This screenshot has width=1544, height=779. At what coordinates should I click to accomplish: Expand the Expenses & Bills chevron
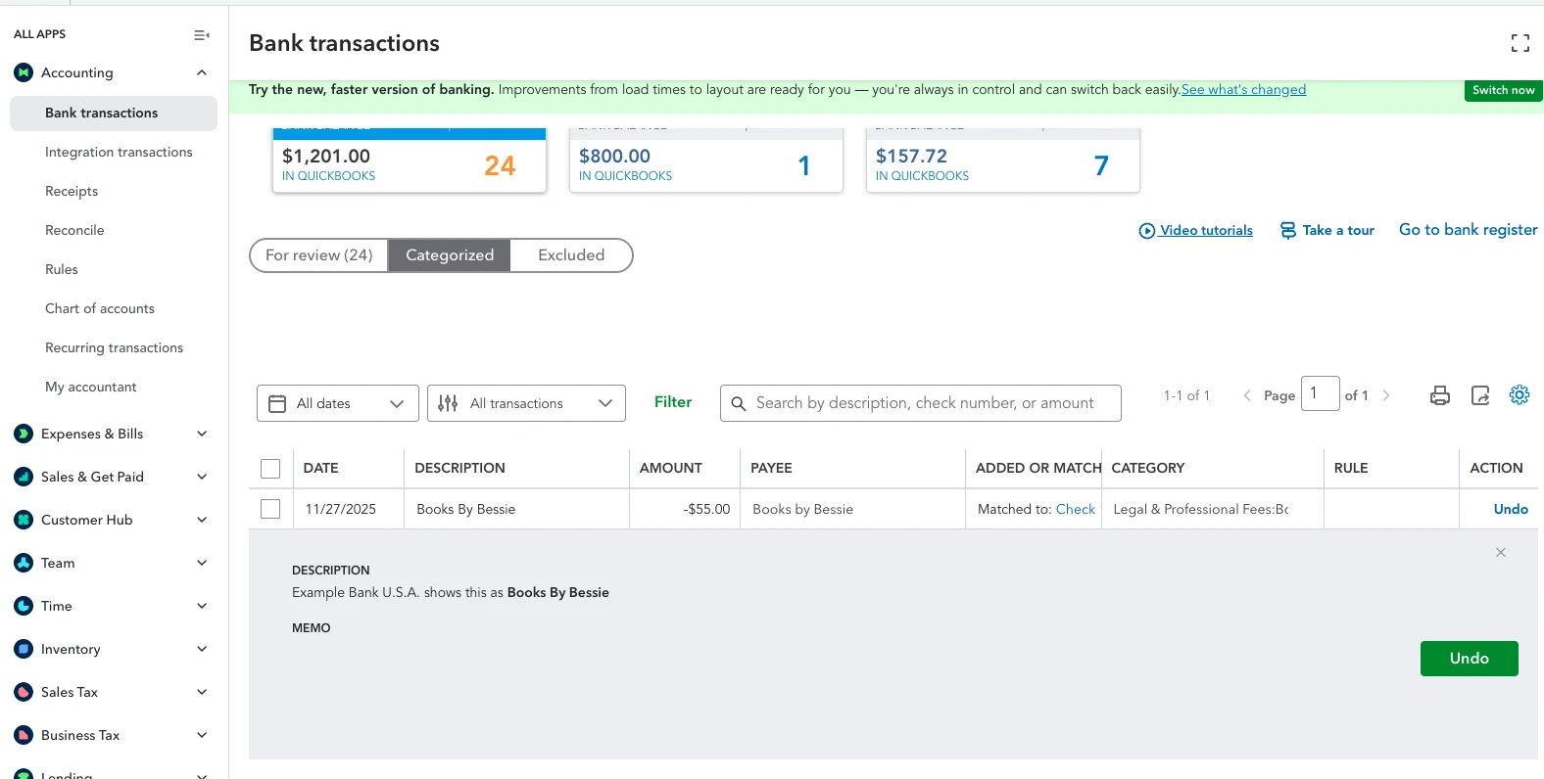click(x=202, y=434)
